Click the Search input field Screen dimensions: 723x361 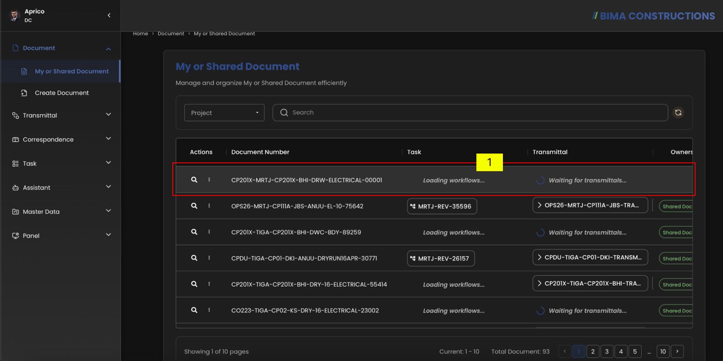(x=470, y=113)
